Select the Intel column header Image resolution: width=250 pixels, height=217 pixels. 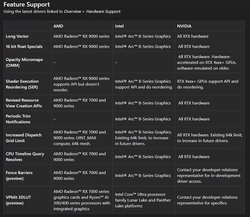119,26
